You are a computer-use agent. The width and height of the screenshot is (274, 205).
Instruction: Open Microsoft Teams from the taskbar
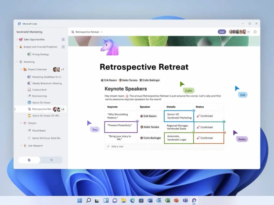click(185, 200)
